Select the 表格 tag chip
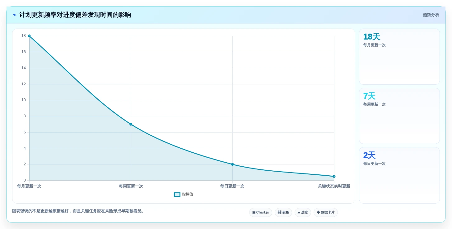This screenshot has height=229, width=452. tap(283, 213)
